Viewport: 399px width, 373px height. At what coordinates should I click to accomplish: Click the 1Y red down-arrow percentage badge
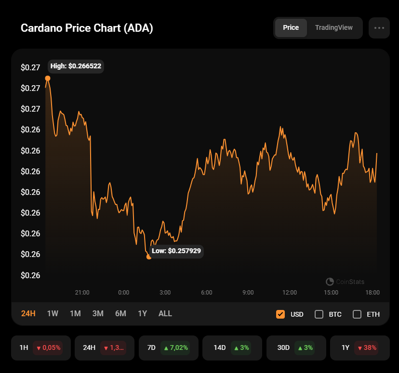[366, 347]
